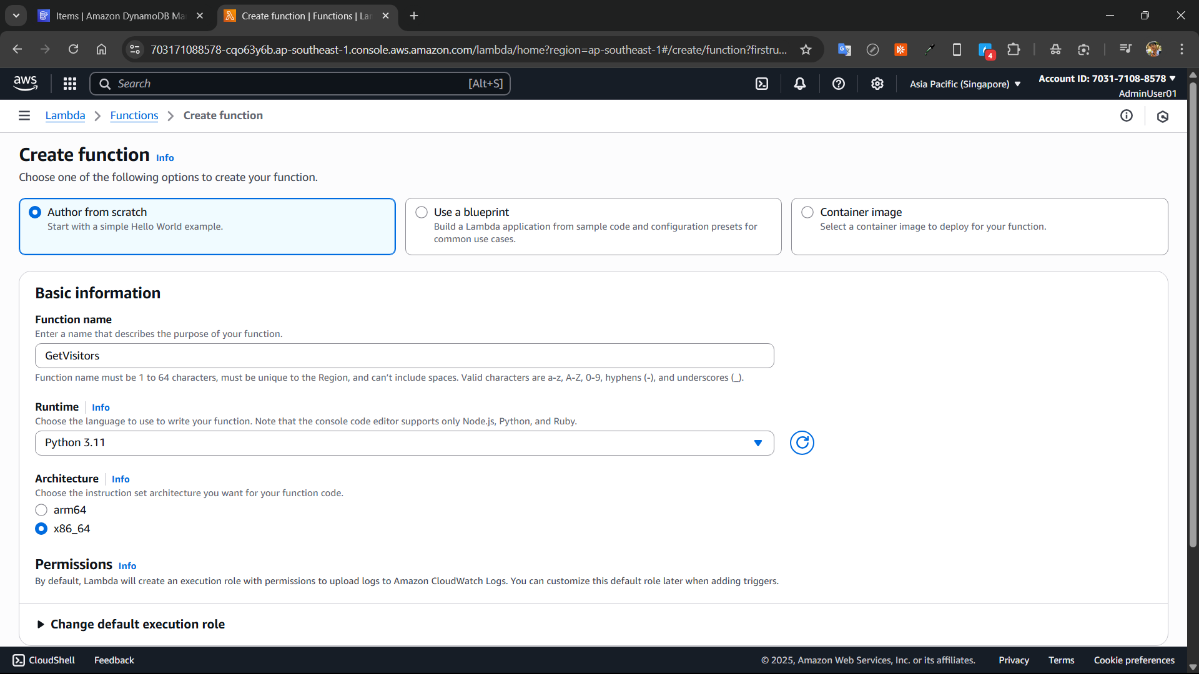Open the Runtime Python 3.11 dropdown

405,443
